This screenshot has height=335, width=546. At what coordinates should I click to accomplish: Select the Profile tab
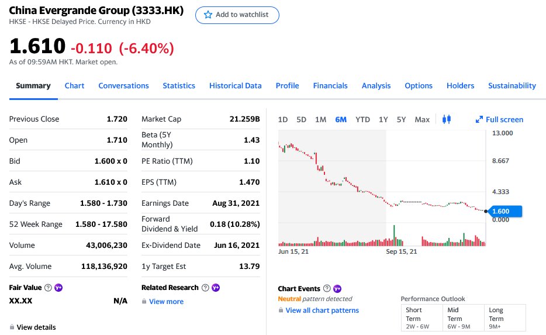287,86
